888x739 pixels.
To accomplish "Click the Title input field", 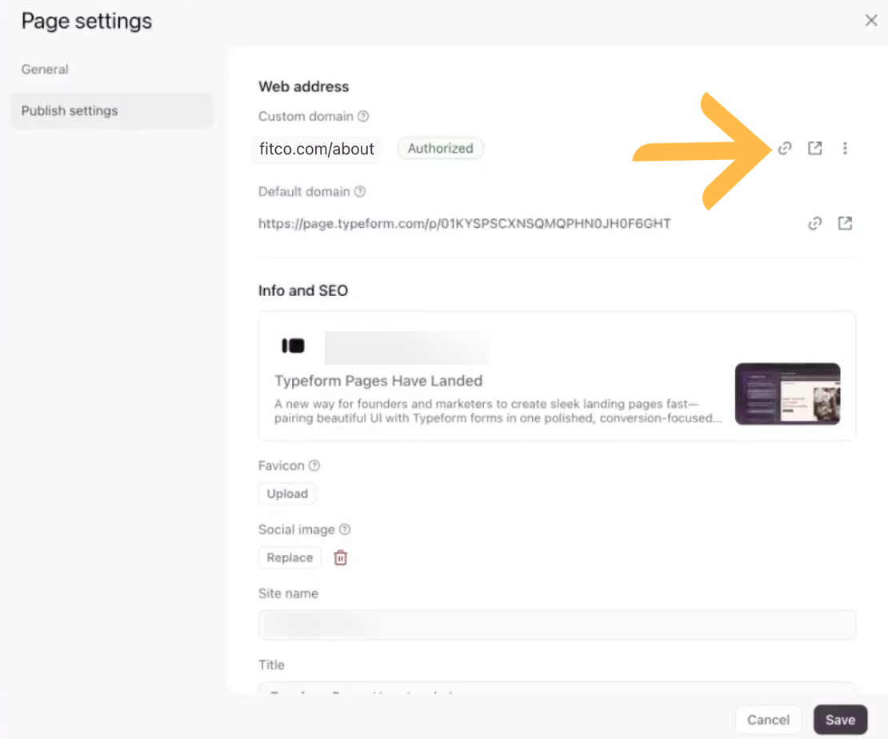I will point(557,688).
